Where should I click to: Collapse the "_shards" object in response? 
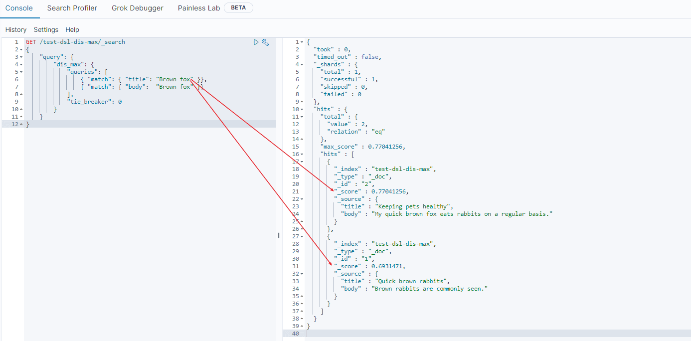302,64
